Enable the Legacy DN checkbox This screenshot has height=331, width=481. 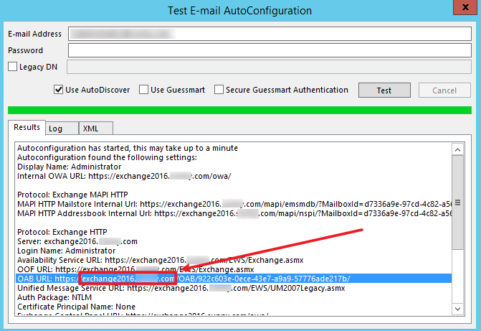(13, 67)
